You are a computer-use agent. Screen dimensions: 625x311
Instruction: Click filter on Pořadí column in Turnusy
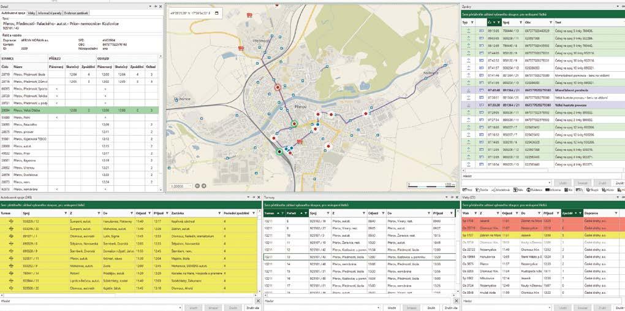(x=306, y=213)
